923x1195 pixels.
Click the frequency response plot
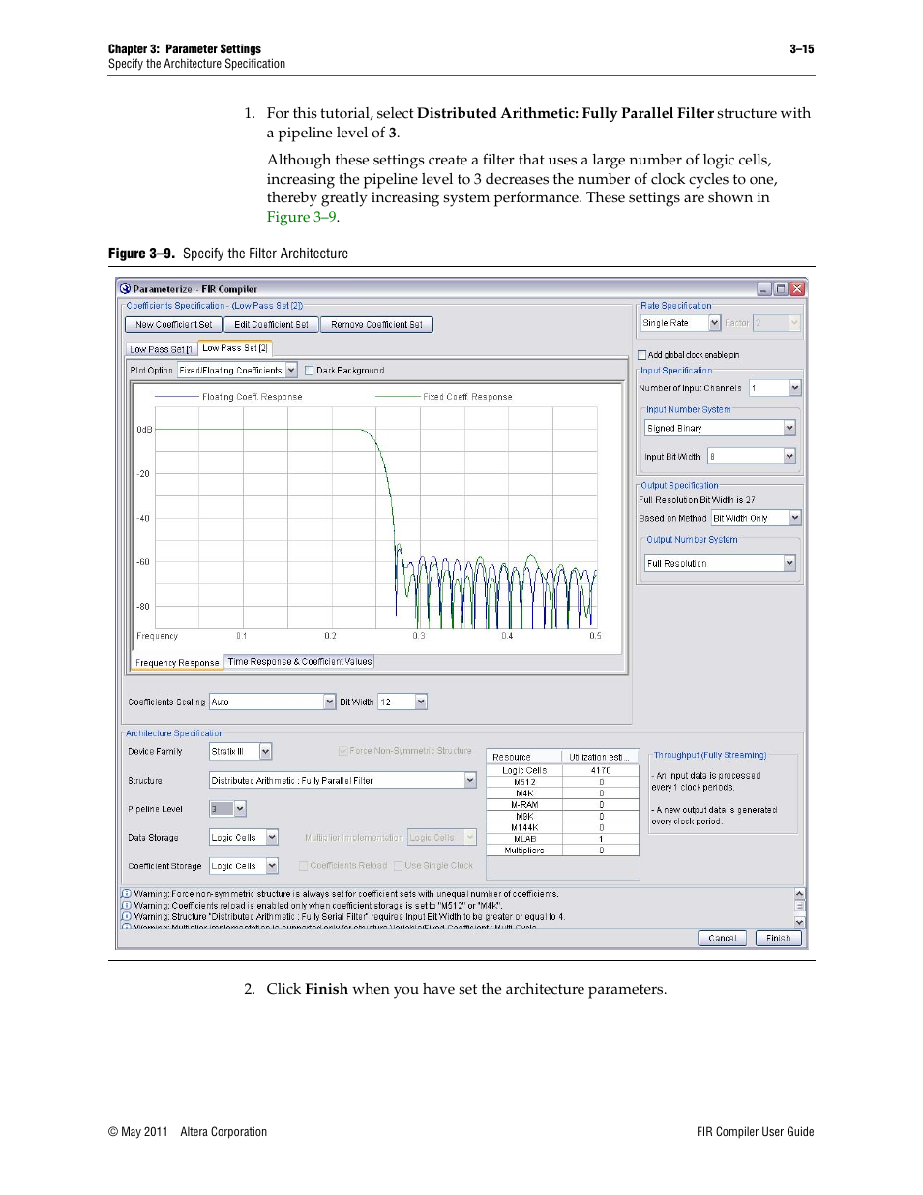click(377, 518)
